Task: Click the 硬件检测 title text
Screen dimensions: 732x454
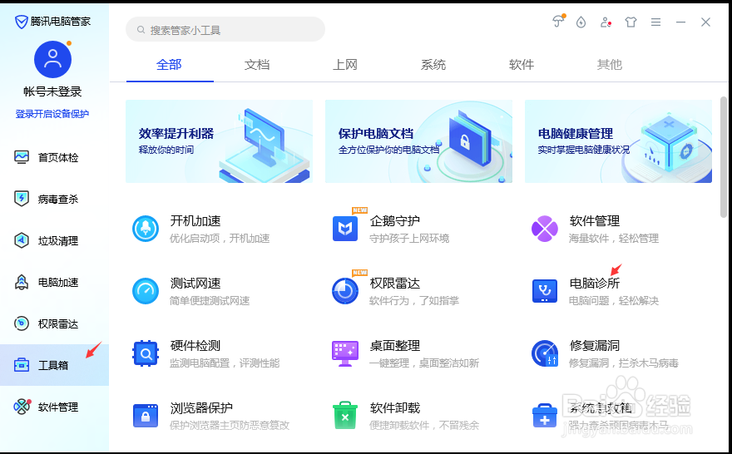Action: 195,346
